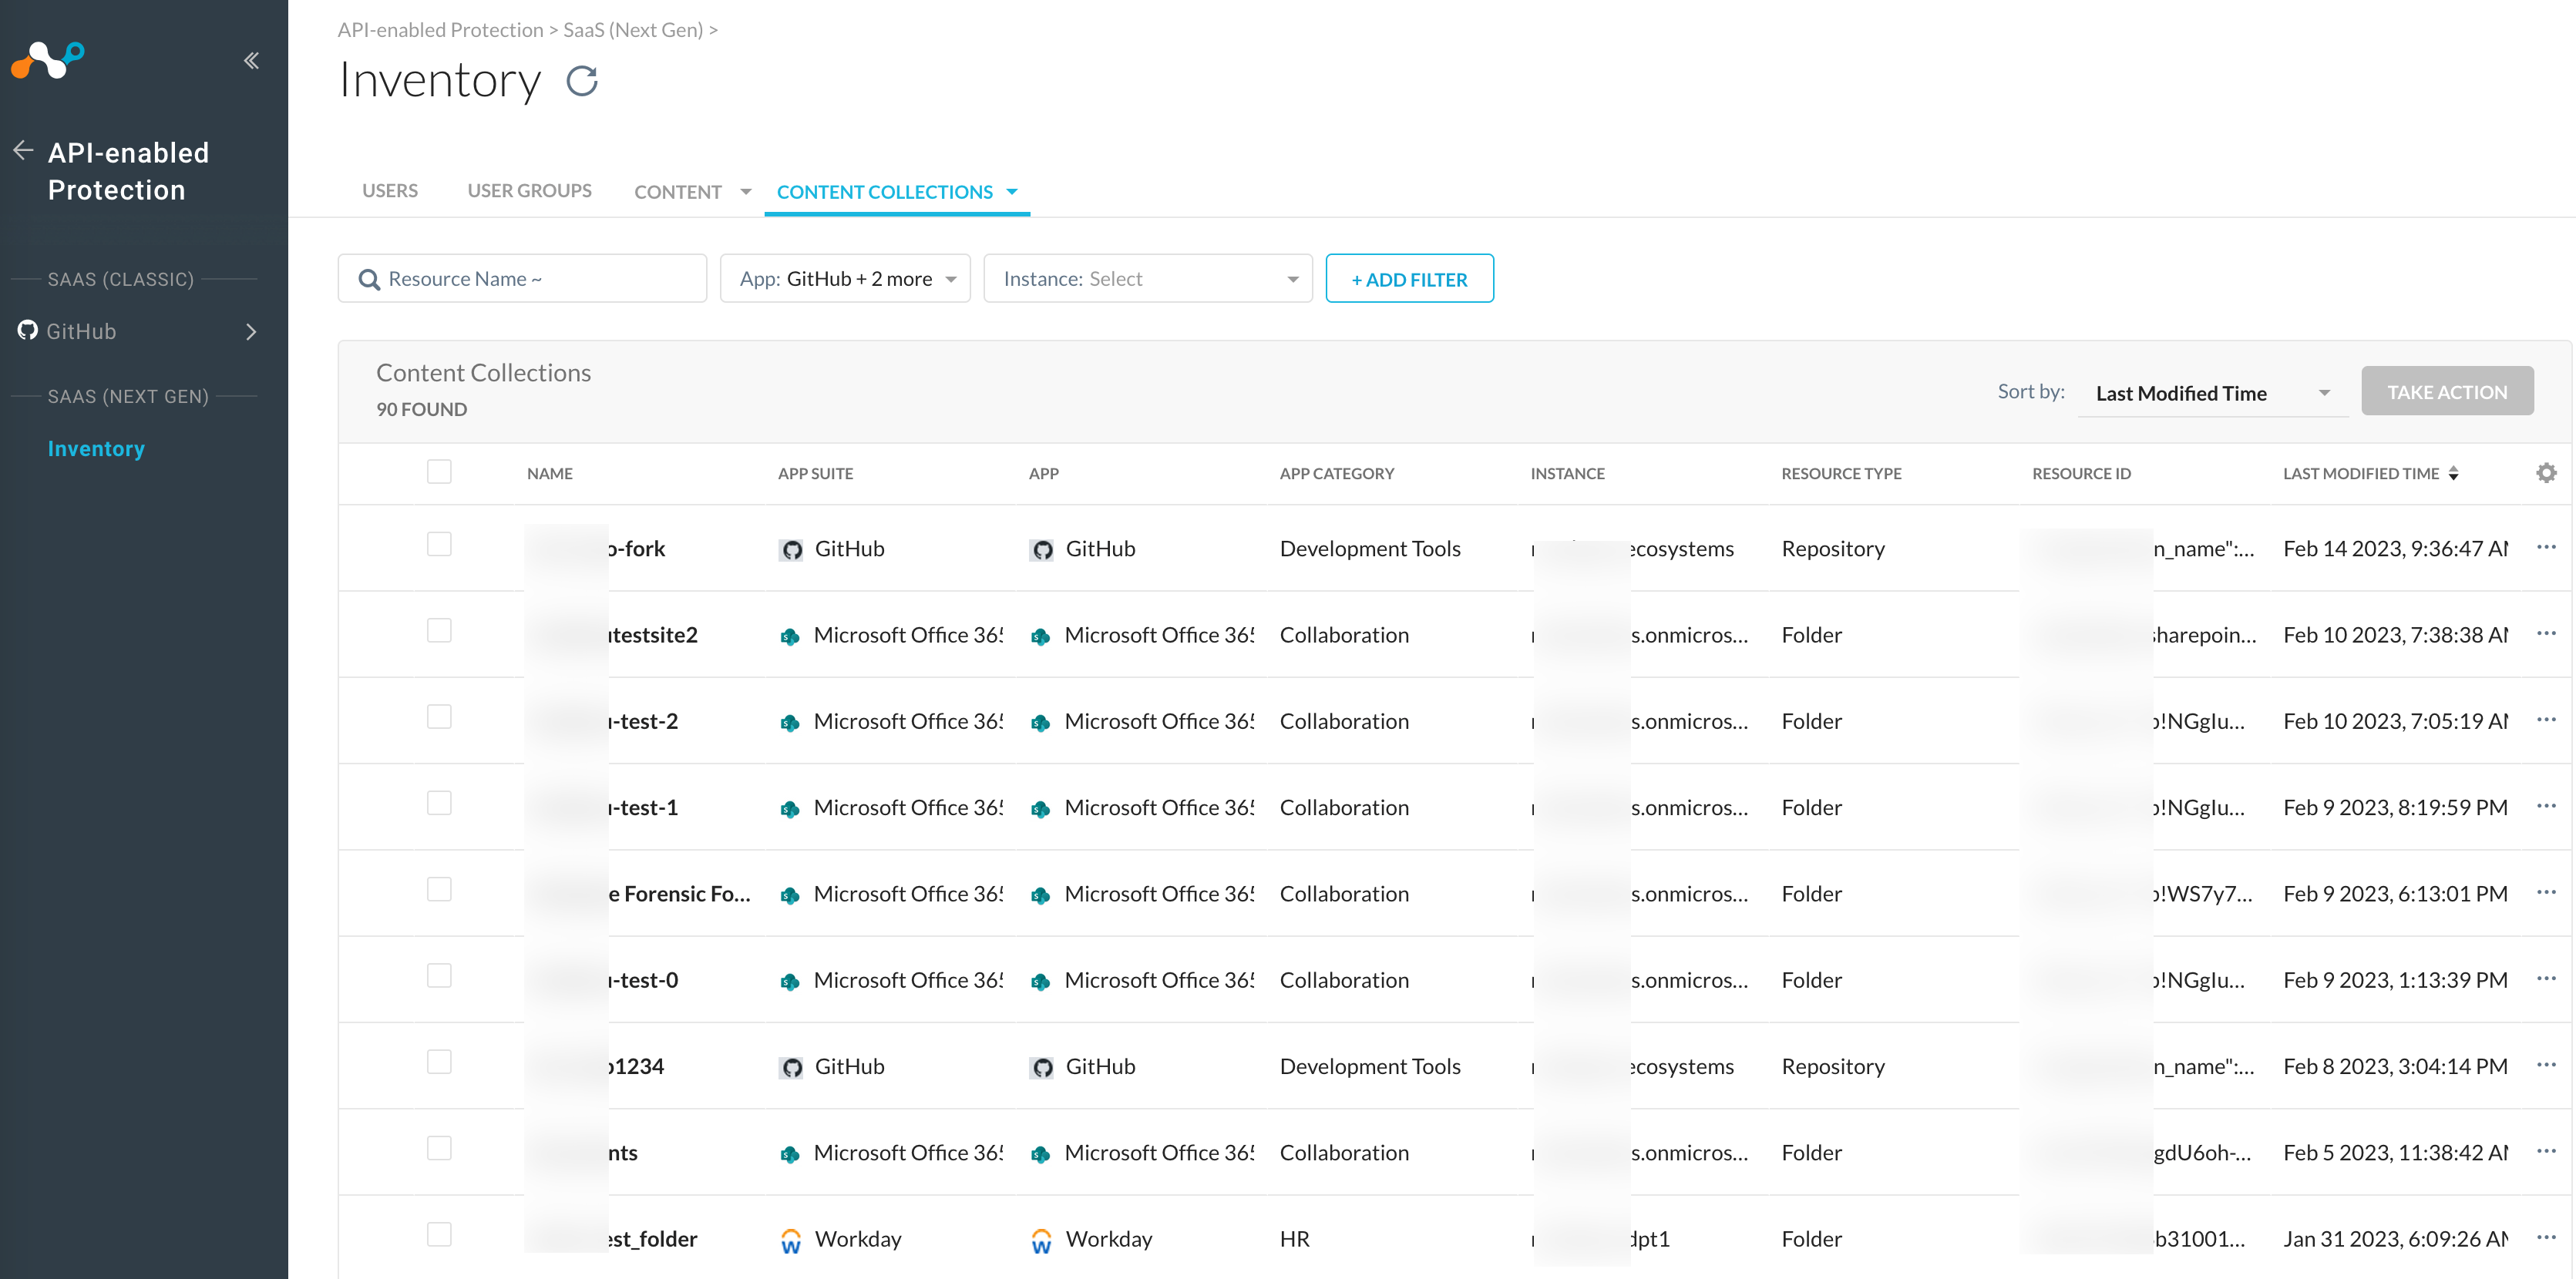Switch to the CONTENT tab
The width and height of the screenshot is (2576, 1279).
[677, 192]
